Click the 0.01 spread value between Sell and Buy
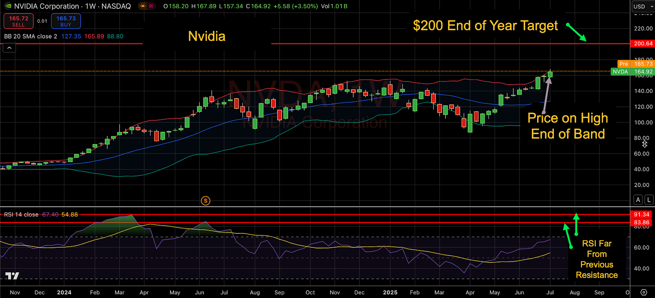This screenshot has height=298, width=655. coord(42,21)
